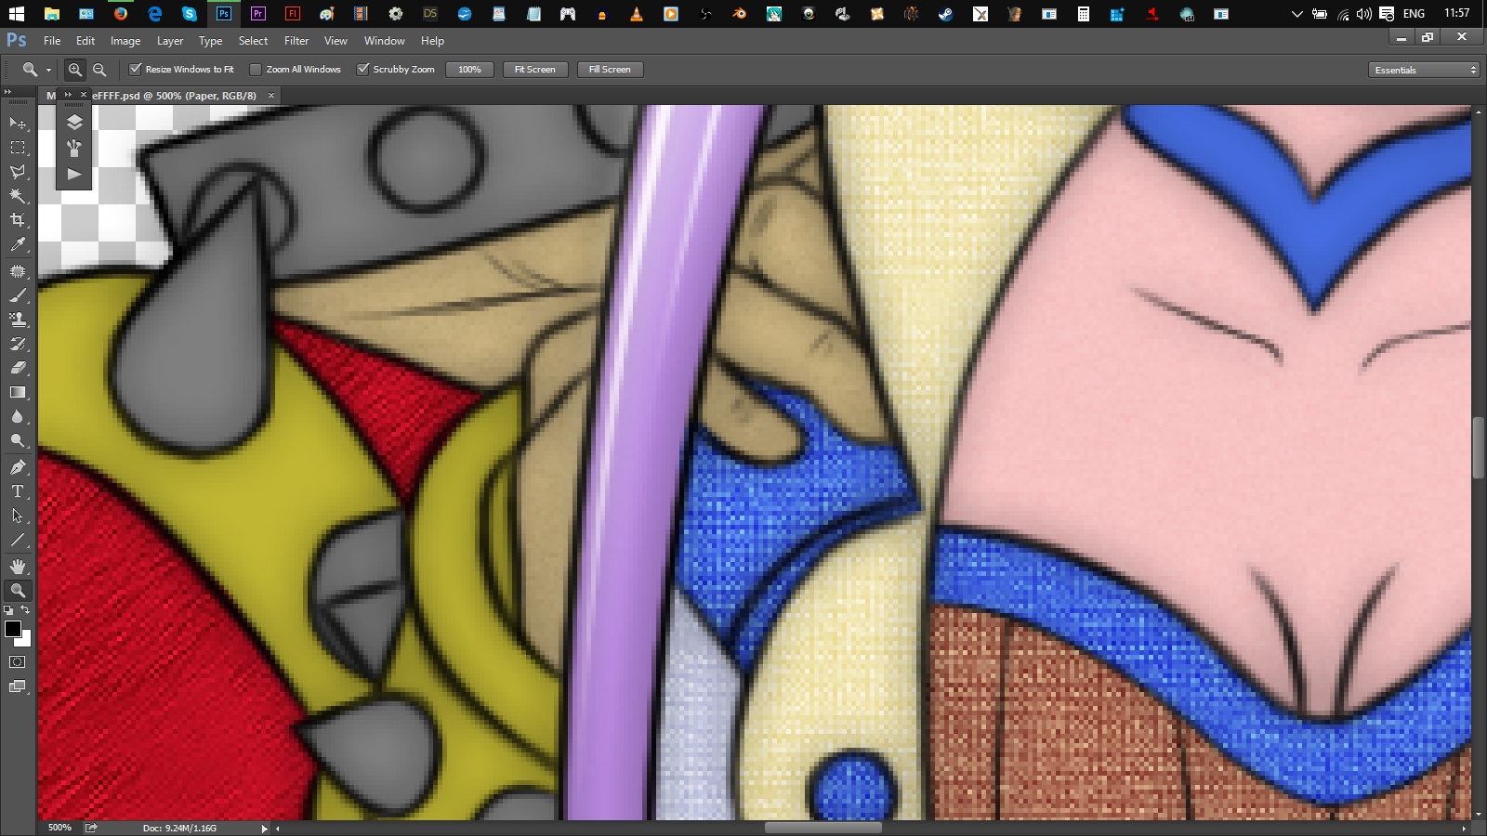Switch to Zoom In mode
The image size is (1487, 836).
[x=75, y=70]
